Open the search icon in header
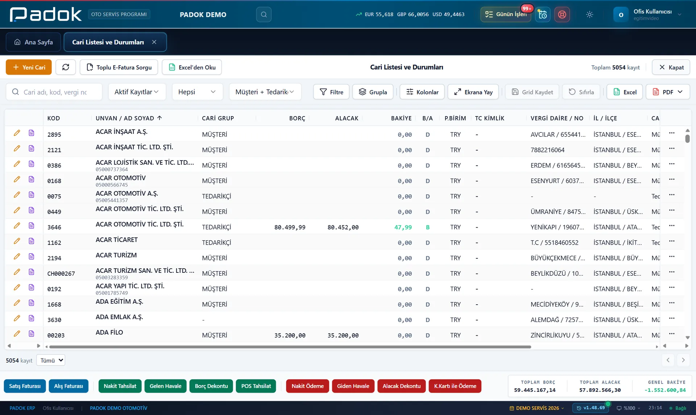The height and width of the screenshot is (415, 696). pos(264,14)
